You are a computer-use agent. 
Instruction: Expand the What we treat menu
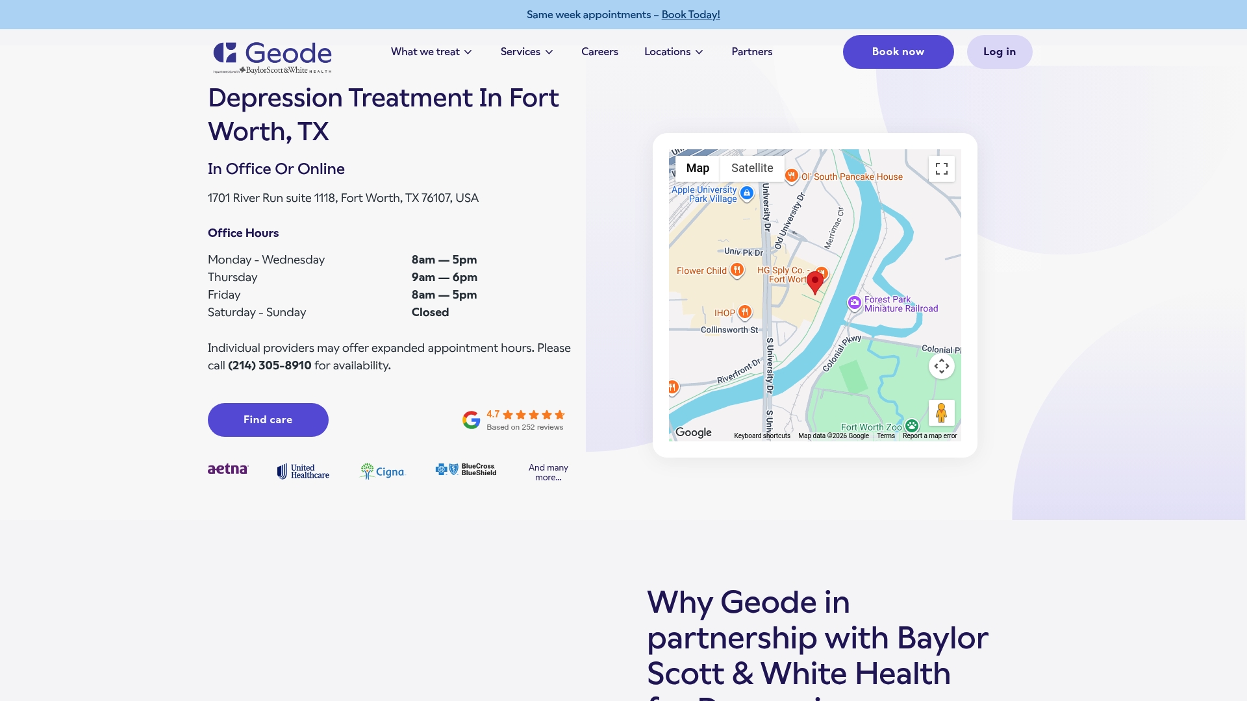click(431, 52)
